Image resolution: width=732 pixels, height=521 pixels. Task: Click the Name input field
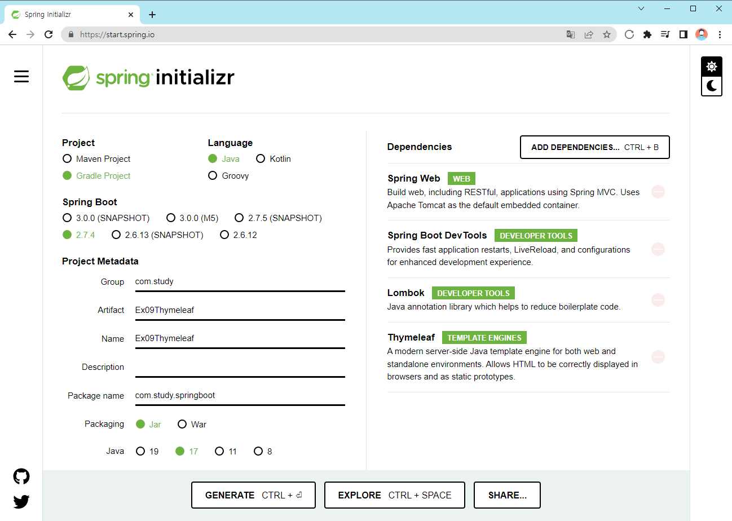click(x=240, y=339)
